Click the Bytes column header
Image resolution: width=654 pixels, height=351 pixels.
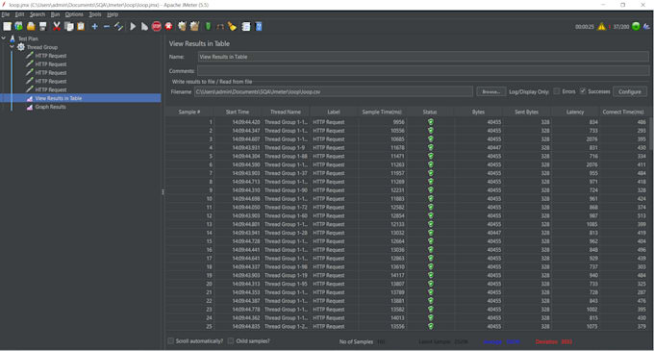click(478, 112)
